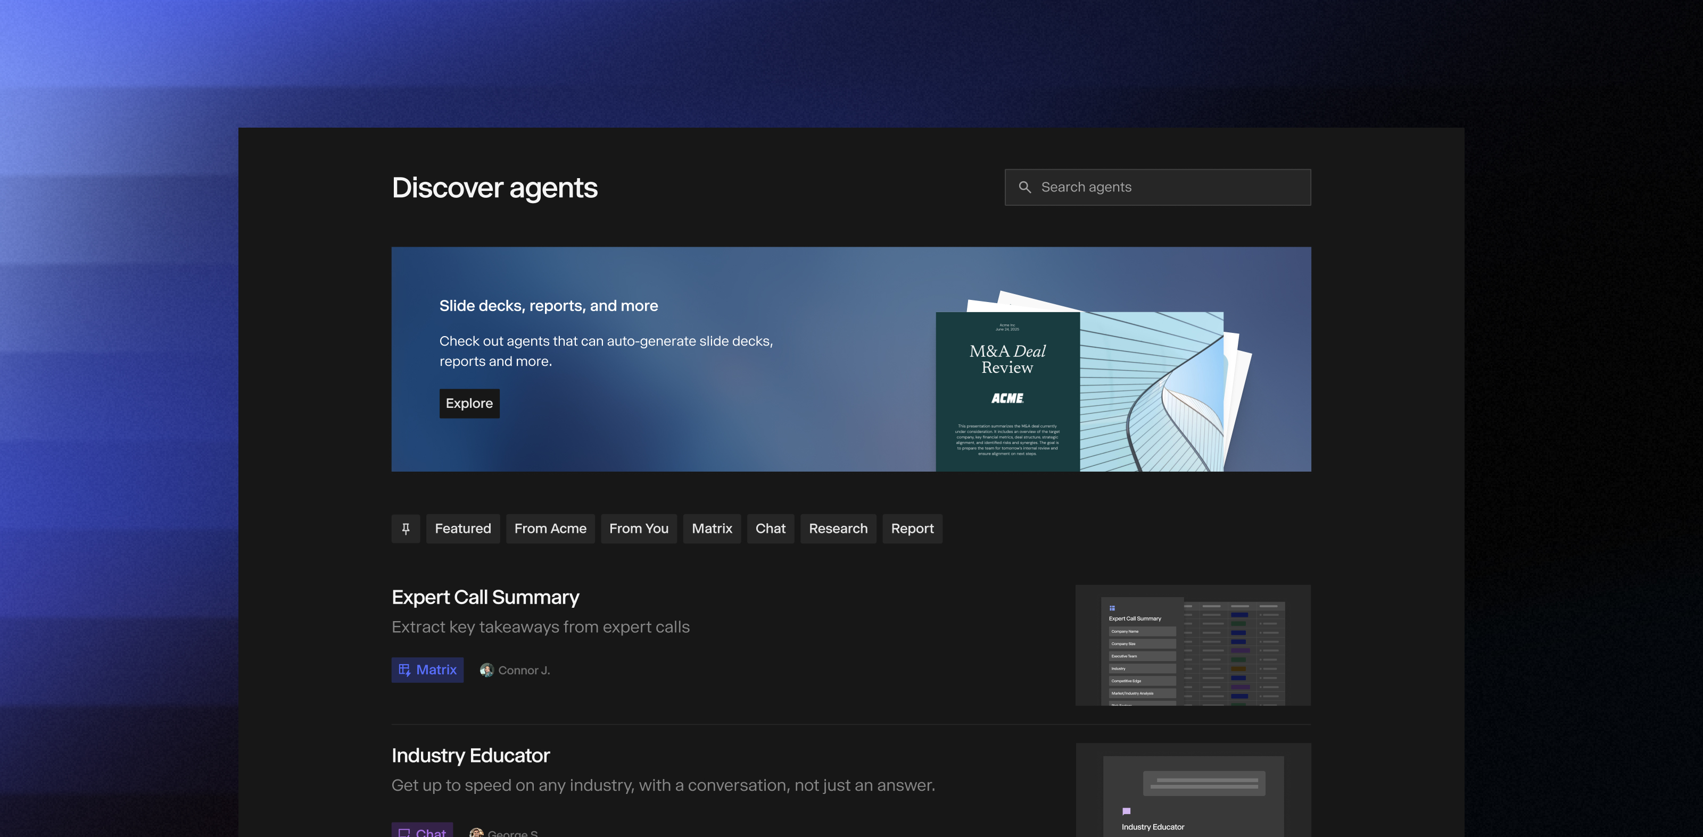1703x837 pixels.
Task: Click the pin icon filter chip
Action: pos(405,529)
